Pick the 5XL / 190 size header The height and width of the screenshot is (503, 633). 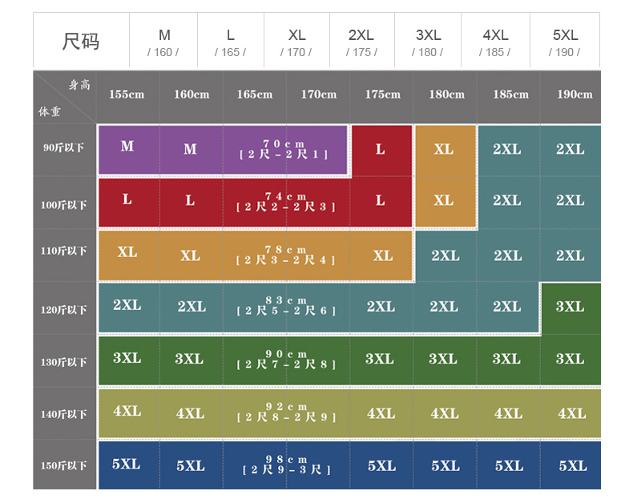pyautogui.click(x=565, y=42)
